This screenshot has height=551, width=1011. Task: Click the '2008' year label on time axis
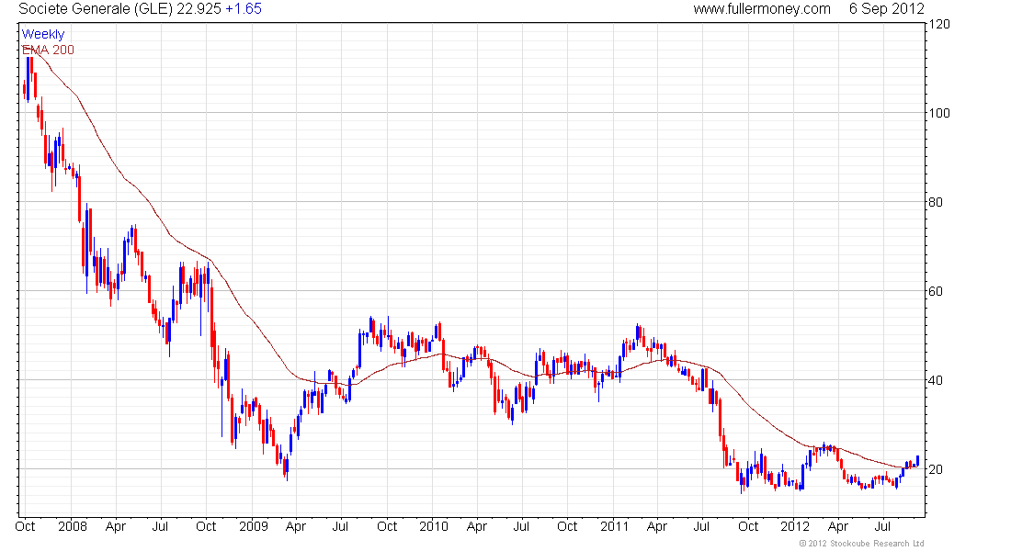click(x=73, y=526)
